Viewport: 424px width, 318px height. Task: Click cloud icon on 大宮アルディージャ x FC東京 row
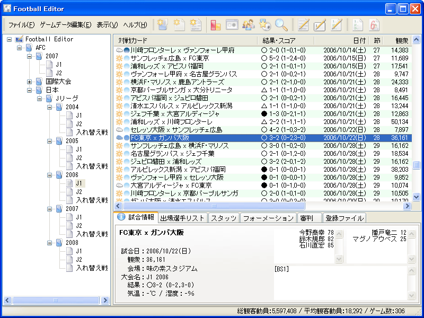coord(119,185)
